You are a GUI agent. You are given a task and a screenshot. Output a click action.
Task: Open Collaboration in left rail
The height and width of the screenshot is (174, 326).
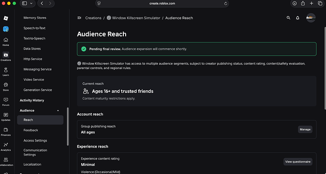click(x=6, y=162)
